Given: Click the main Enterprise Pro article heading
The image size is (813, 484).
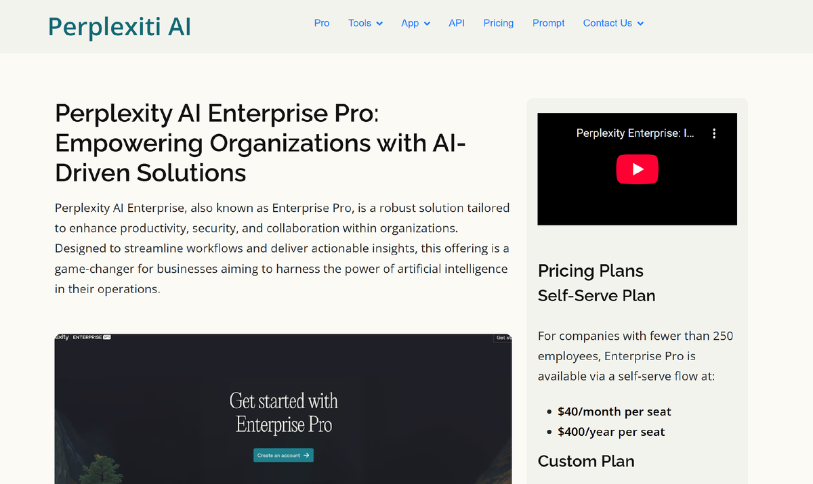Looking at the screenshot, I should click(260, 143).
